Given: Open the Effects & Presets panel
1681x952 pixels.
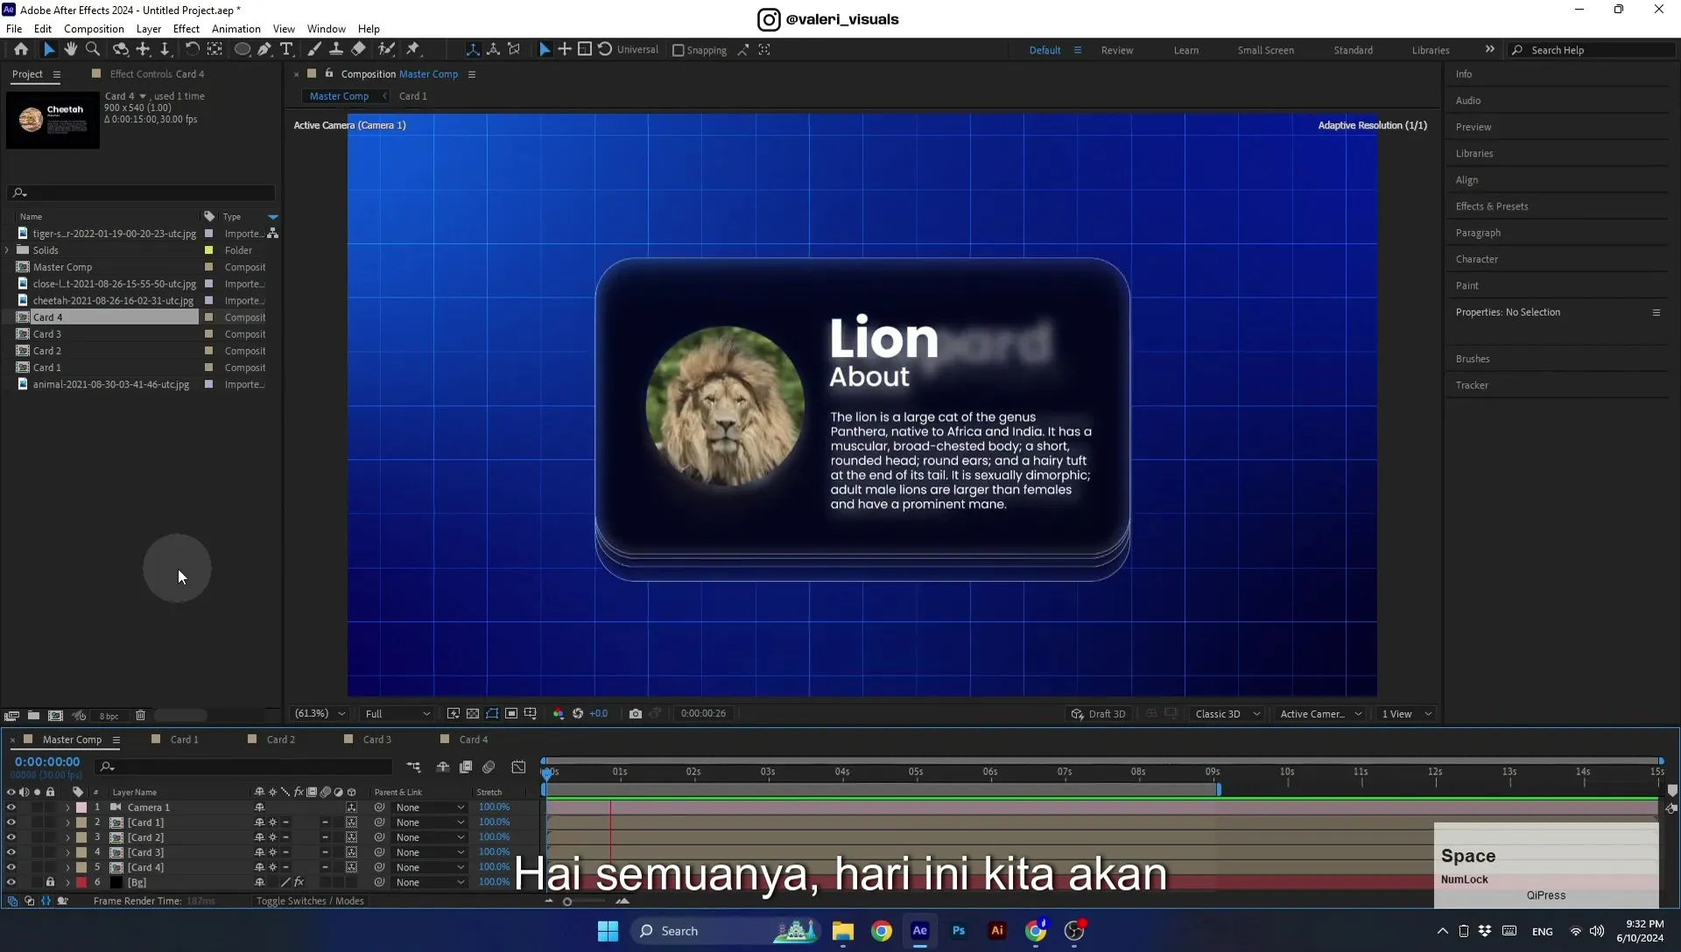Looking at the screenshot, I should (1492, 206).
